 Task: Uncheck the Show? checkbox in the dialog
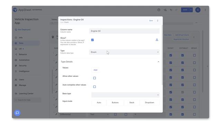pos(93,40)
